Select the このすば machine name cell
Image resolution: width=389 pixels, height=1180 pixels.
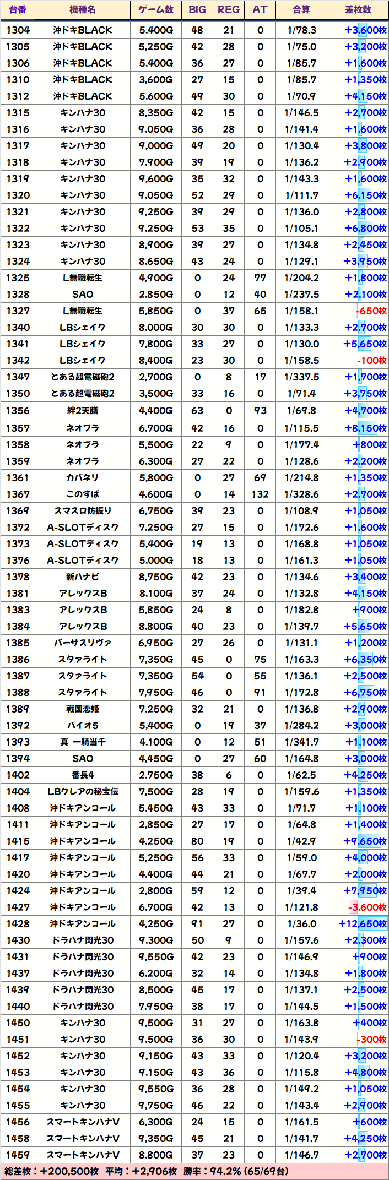pyautogui.click(x=83, y=494)
